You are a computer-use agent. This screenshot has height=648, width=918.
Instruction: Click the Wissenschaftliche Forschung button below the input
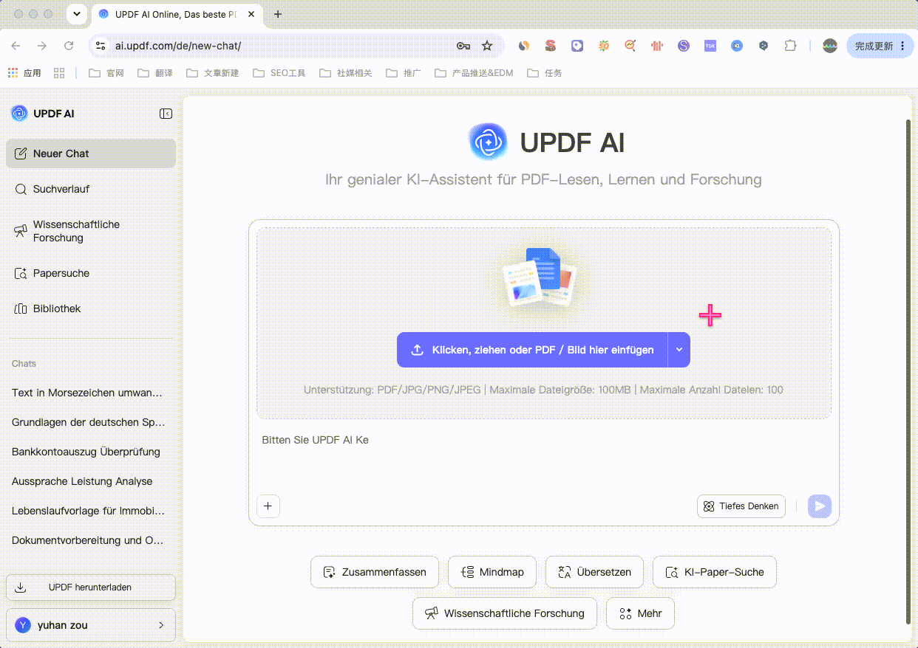click(505, 613)
